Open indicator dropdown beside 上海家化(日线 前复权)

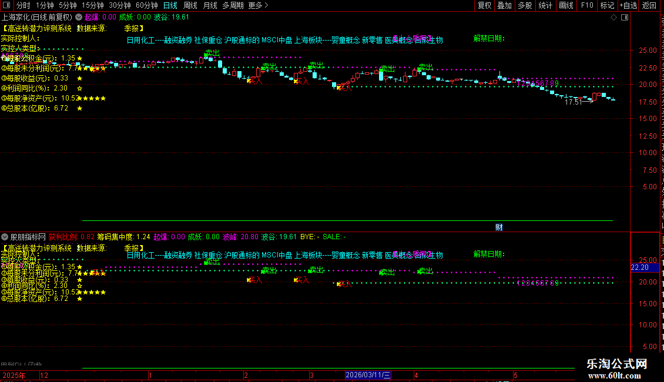click(x=79, y=18)
